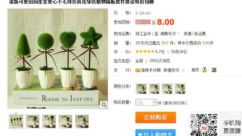Click the purchase quantity input field
This screenshot has width=242, height=136.
click(x=146, y=102)
